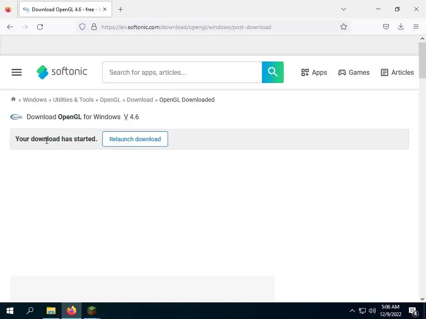Close the Download OpenGL 4.6 tab

(x=105, y=9)
